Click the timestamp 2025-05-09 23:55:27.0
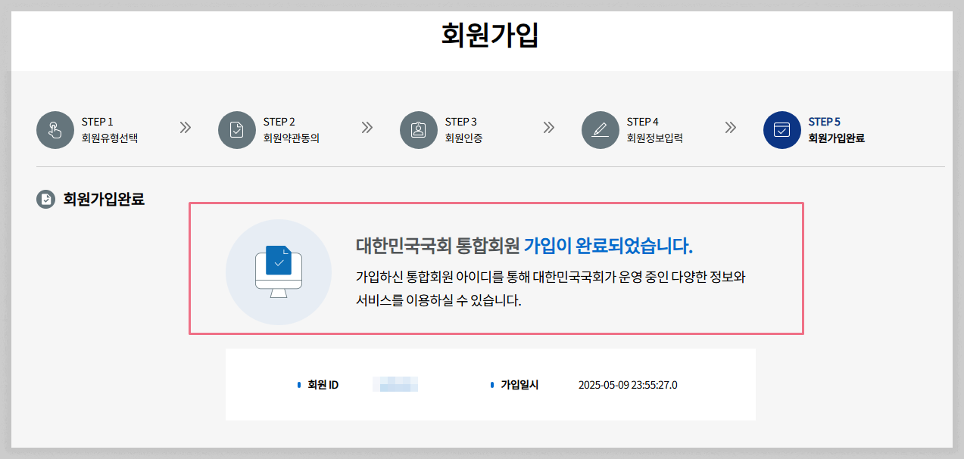Screen dimensions: 964x459 click(x=628, y=385)
